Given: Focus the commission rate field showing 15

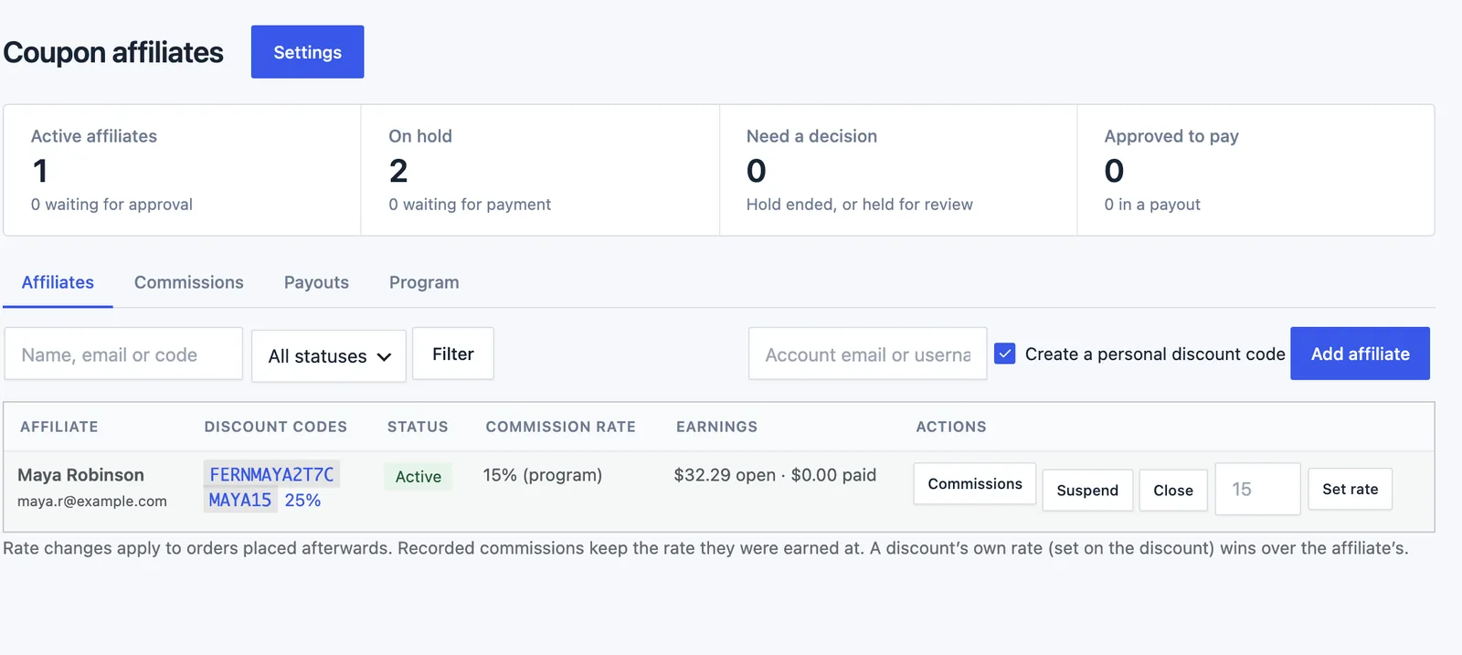Looking at the screenshot, I should [1257, 489].
